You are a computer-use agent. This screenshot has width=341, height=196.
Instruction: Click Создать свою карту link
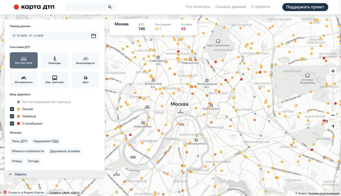[64, 193]
